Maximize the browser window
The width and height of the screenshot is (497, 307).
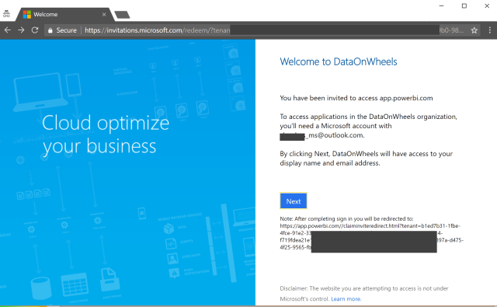tap(464, 5)
